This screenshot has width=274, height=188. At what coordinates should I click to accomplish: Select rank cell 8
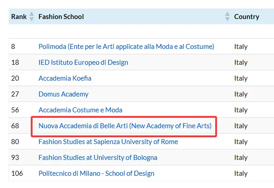point(13,47)
